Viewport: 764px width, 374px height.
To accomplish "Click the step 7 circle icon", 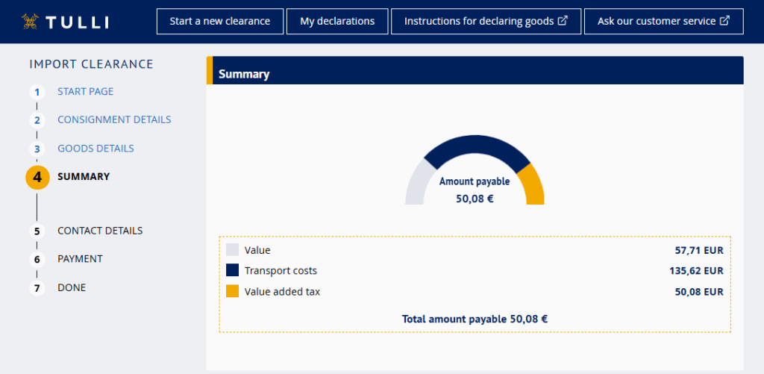I will click(x=37, y=288).
